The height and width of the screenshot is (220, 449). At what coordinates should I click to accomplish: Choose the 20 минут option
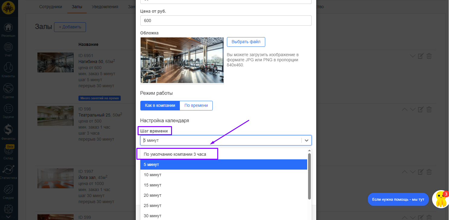click(x=224, y=195)
